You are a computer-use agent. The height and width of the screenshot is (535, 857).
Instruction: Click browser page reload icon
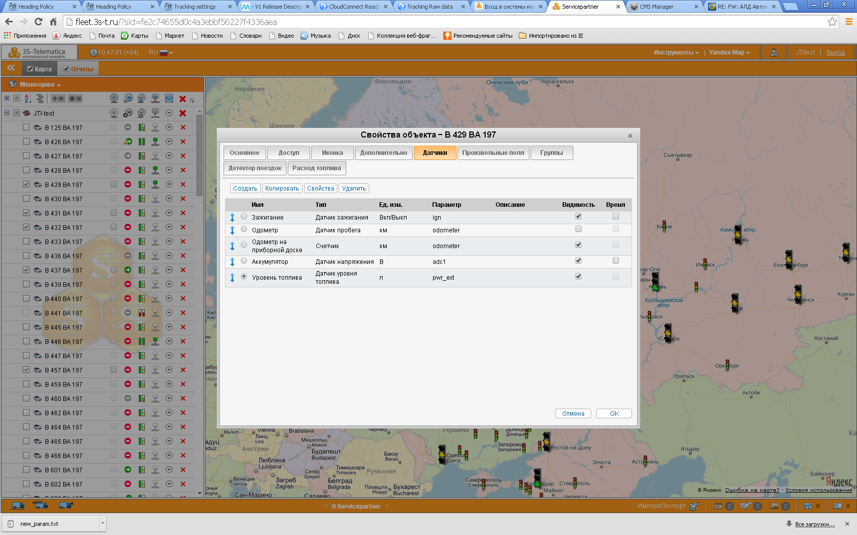click(x=38, y=21)
